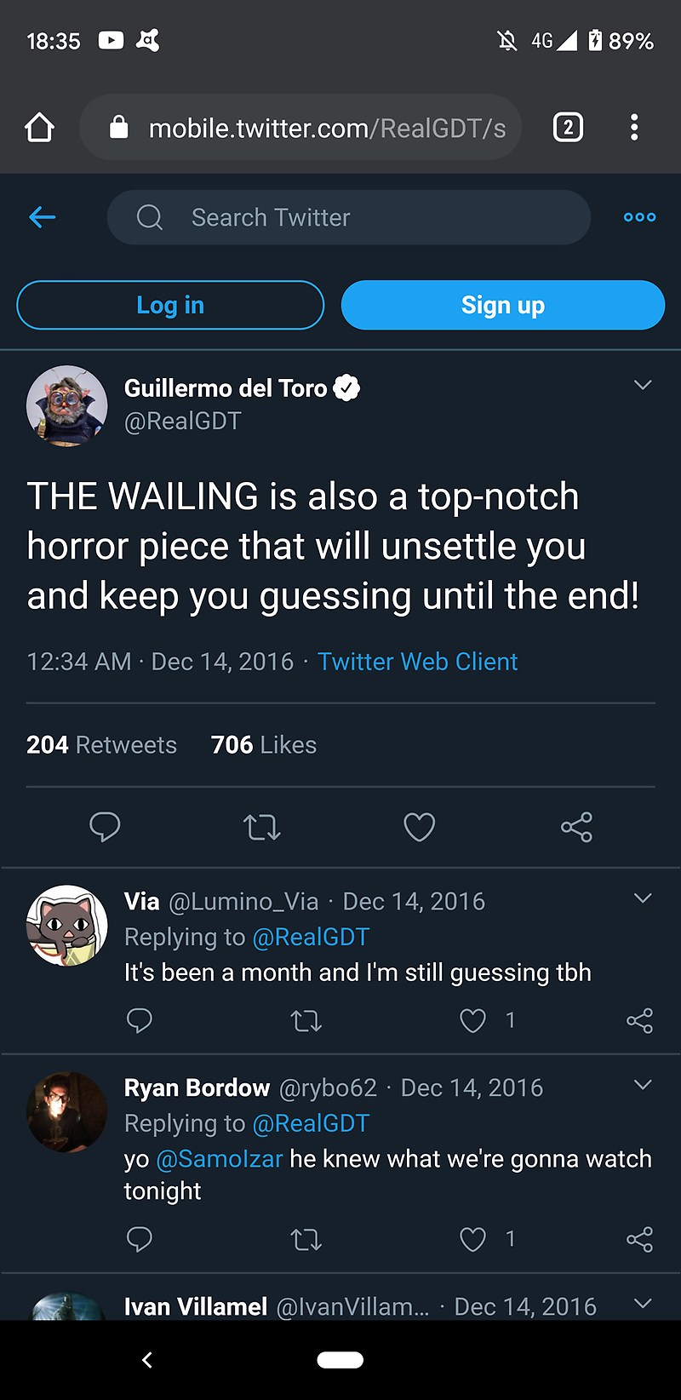681x1400 pixels.
Task: Expand Guillermo del Toro tweet options chevron
Action: tap(643, 385)
